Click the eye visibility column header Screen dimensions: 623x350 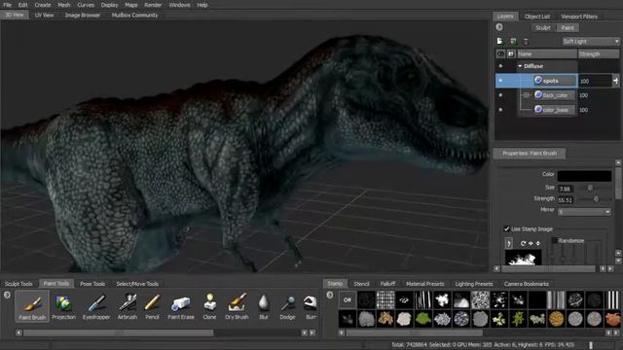click(500, 53)
